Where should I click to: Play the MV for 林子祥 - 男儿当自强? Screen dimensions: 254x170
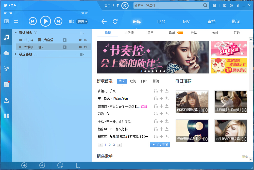click(x=65, y=40)
